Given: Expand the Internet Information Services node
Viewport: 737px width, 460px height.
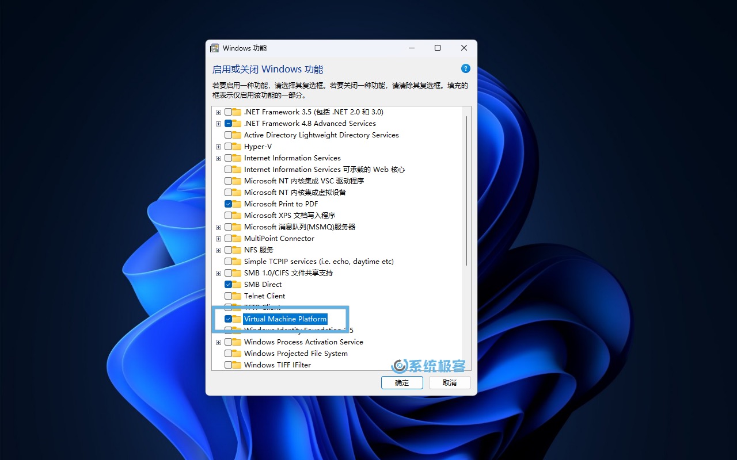Looking at the screenshot, I should click(x=219, y=158).
